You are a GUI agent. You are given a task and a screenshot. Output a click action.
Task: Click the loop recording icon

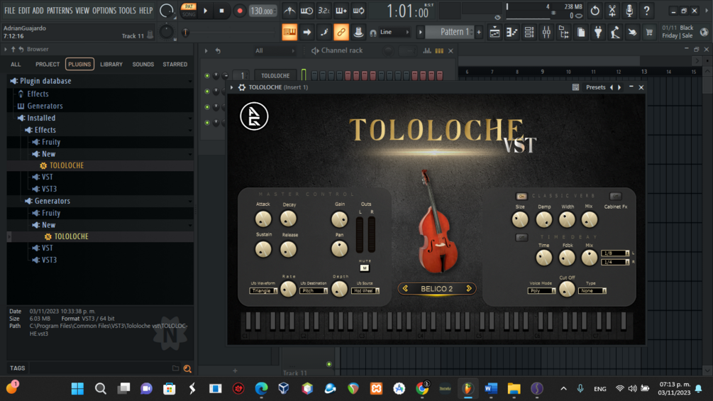coord(359,11)
